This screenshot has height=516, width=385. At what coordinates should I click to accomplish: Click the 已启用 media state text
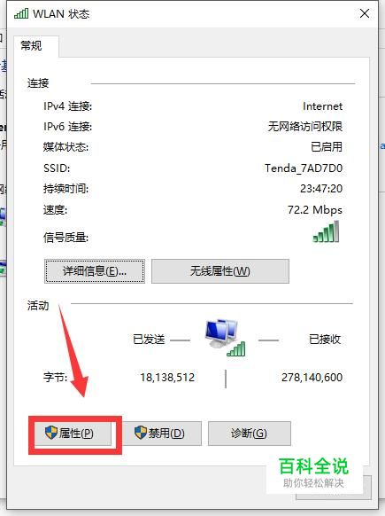pos(327,147)
